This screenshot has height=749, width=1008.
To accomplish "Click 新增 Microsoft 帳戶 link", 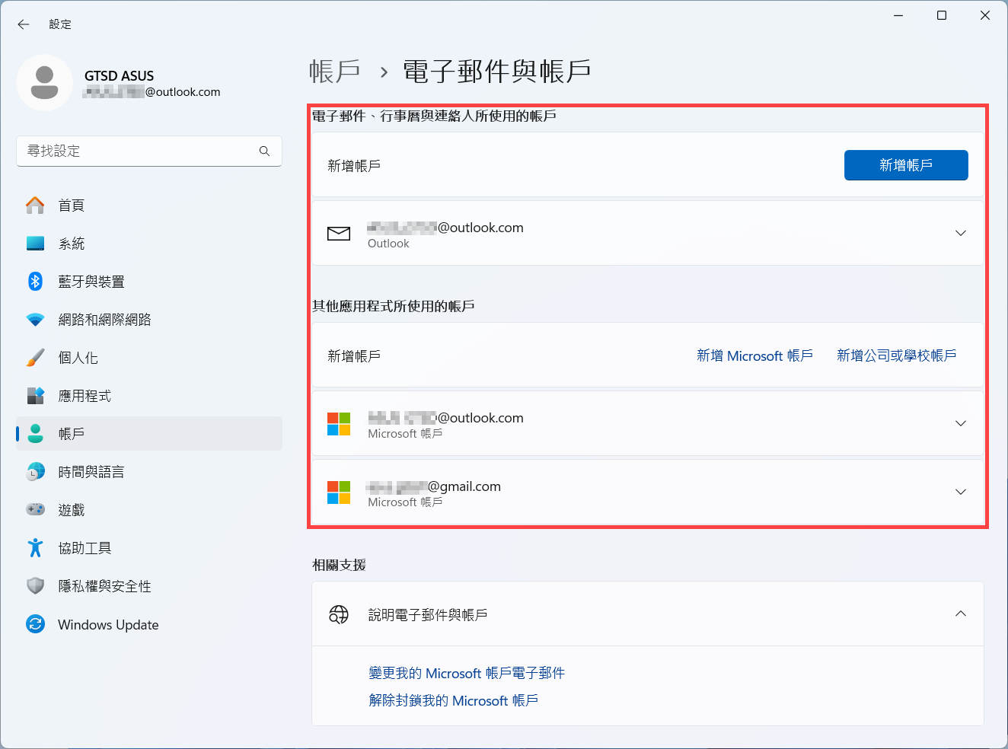I will click(754, 355).
